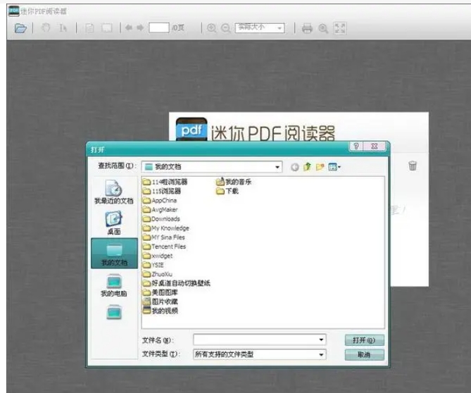The width and height of the screenshot is (471, 393).
Task: Select the xwidget folder
Action: (158, 256)
